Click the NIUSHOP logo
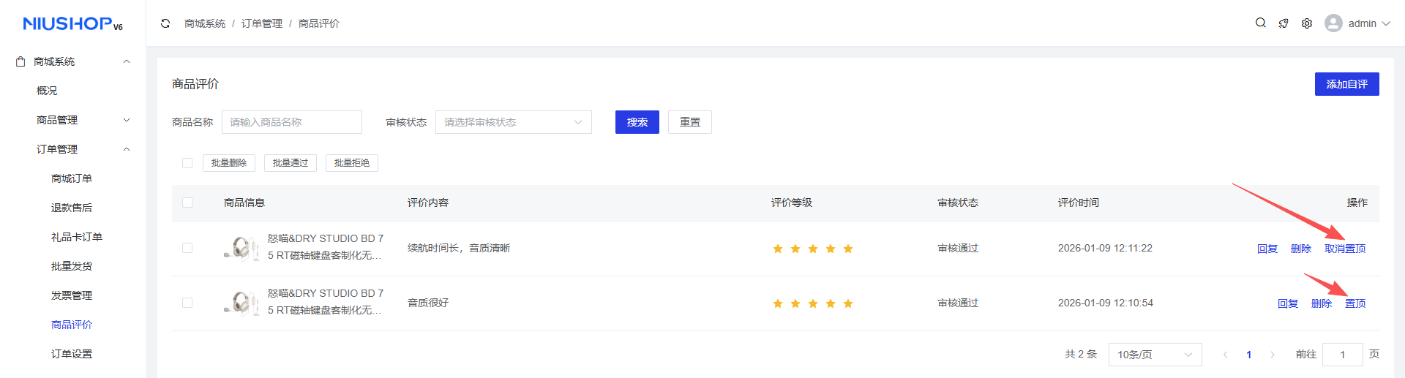 click(x=72, y=24)
